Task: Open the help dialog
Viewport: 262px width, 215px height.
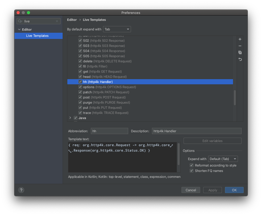Action: click(21, 190)
